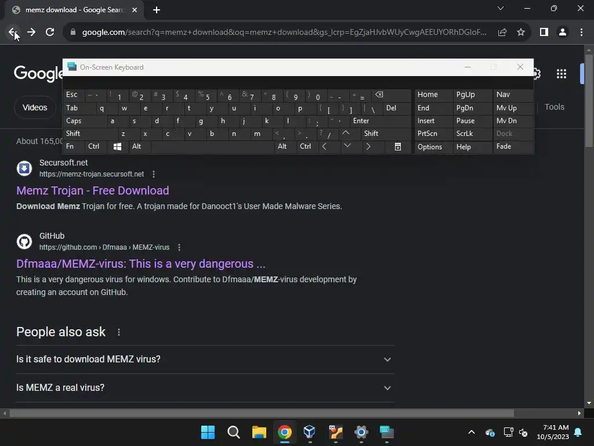Open Chrome side panel icon
Image resolution: width=594 pixels, height=446 pixels.
click(x=544, y=33)
